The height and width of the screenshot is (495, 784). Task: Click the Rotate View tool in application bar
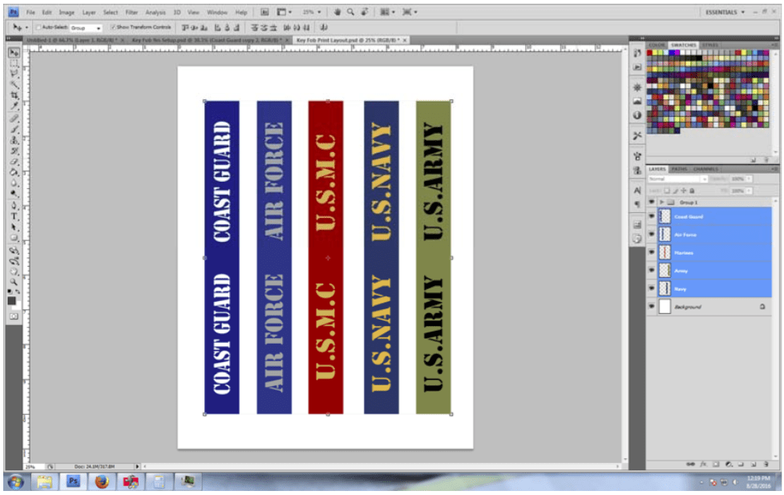(365, 12)
